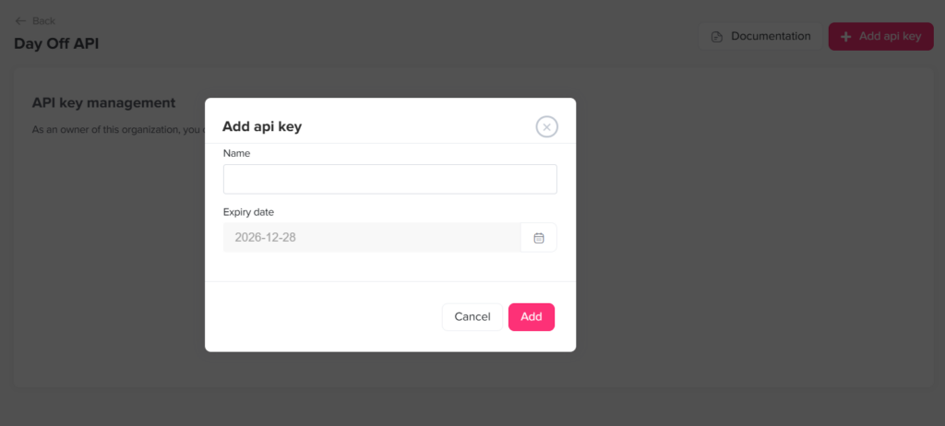Cancel the Add api key dialog
The image size is (945, 426).
click(x=472, y=317)
